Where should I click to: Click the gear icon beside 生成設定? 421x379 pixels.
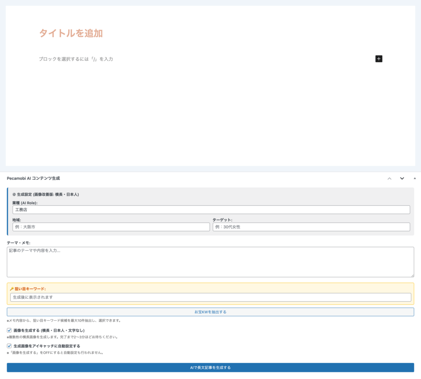coord(14,194)
